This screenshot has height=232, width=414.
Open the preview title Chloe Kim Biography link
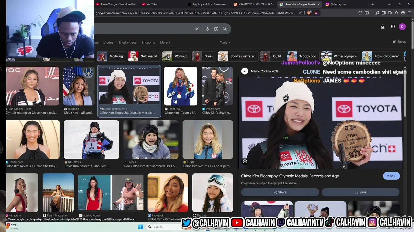(290, 176)
